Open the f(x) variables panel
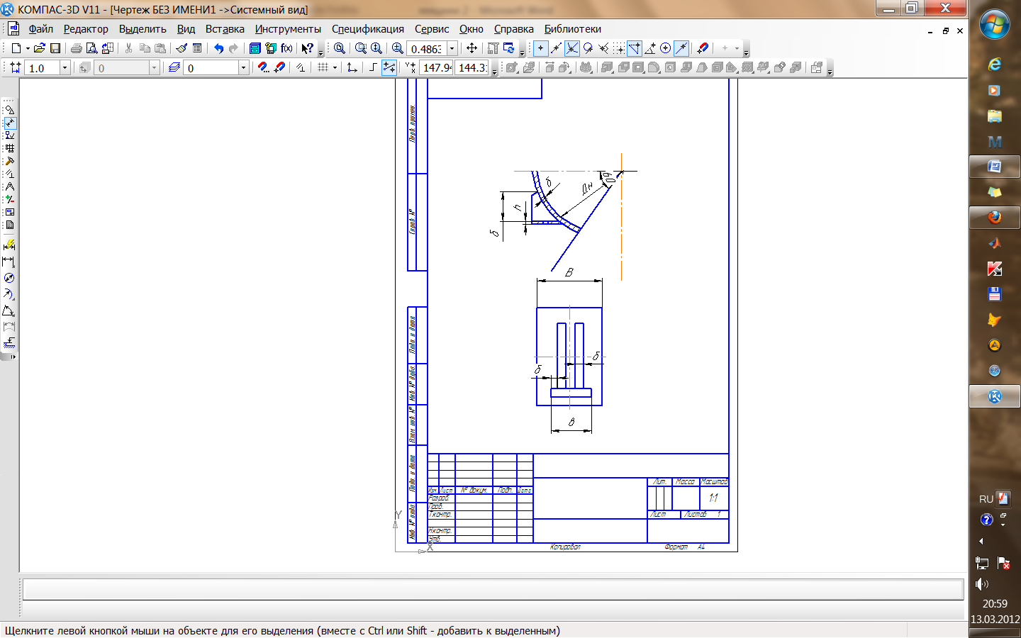Screen dimensions: 1021x638 pyautogui.click(x=286, y=48)
